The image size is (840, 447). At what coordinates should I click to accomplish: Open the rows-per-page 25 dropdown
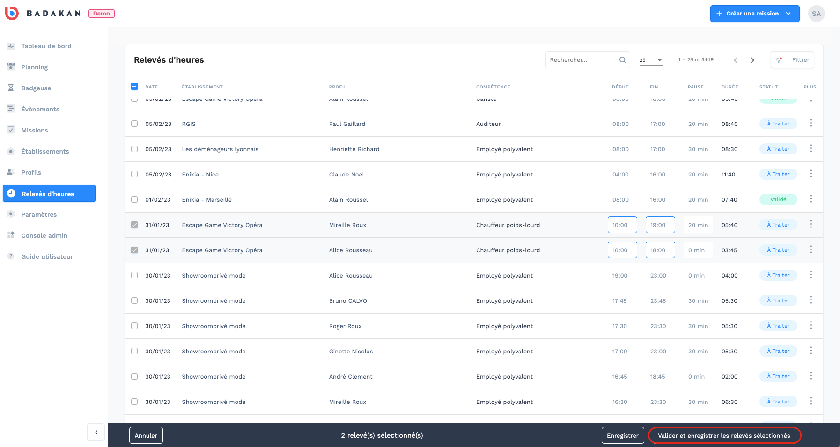click(x=651, y=60)
